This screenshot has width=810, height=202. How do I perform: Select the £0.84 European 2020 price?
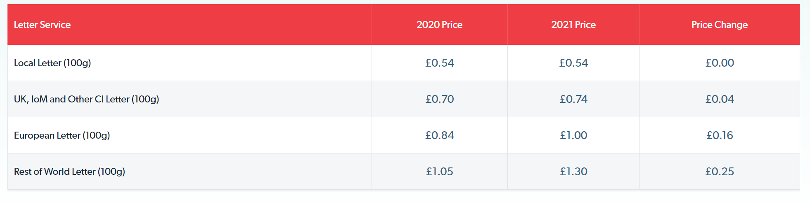click(x=440, y=135)
